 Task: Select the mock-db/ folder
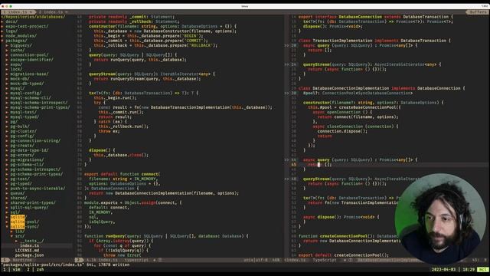tap(20, 79)
